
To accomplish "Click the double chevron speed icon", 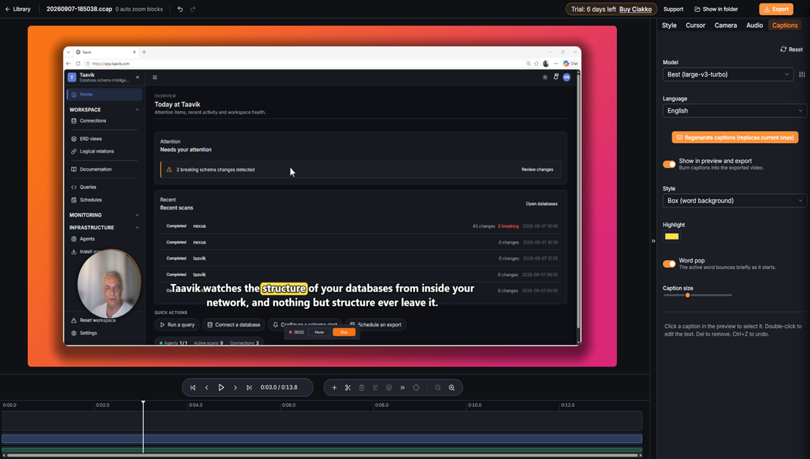I will click(x=402, y=387).
